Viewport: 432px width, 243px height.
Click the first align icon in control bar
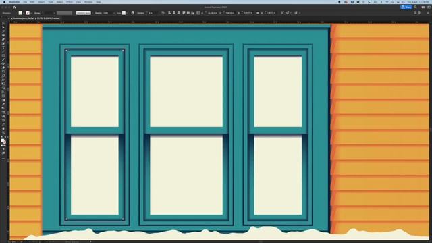click(x=169, y=13)
